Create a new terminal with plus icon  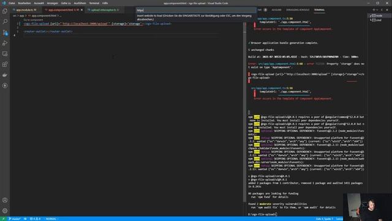click(x=374, y=10)
